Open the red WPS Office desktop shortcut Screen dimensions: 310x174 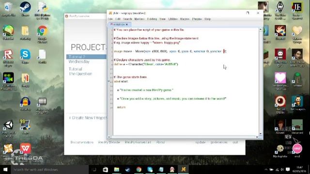pyautogui.click(x=25, y=148)
